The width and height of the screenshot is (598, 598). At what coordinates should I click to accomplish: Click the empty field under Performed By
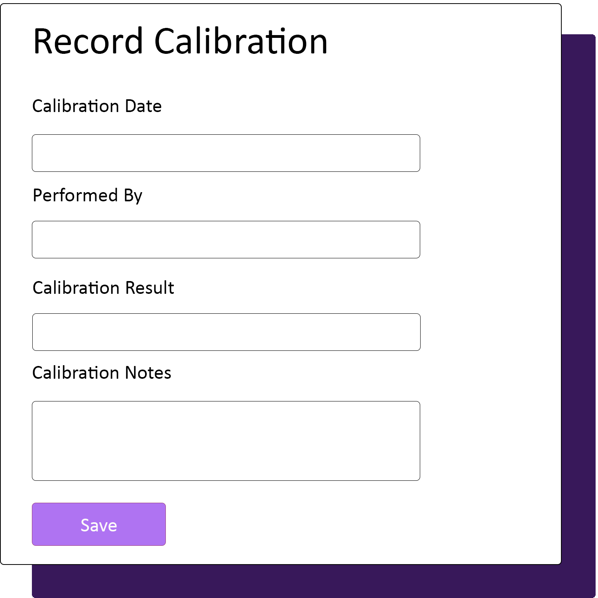(x=225, y=239)
